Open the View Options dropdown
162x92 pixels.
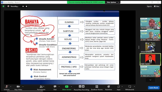[x=113, y=2]
